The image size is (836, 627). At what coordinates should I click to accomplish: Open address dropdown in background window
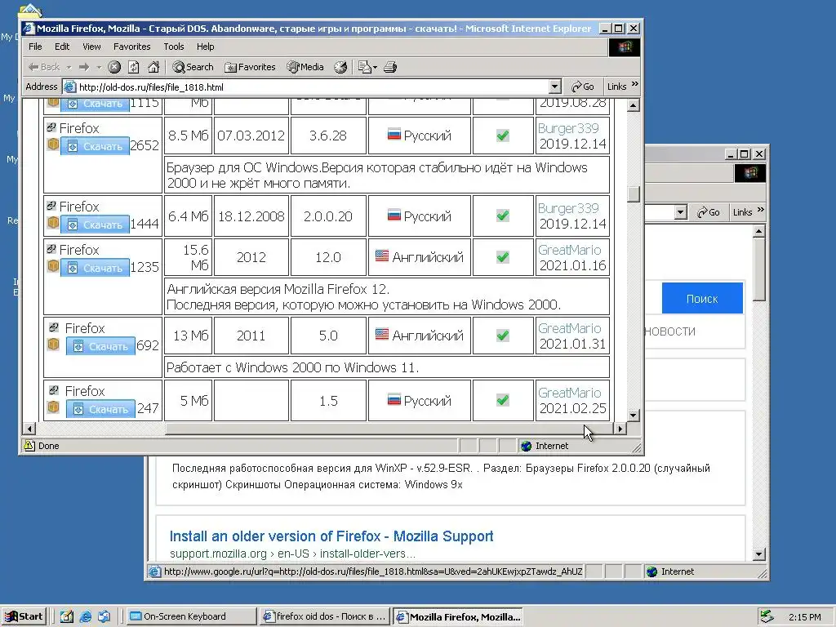(680, 212)
